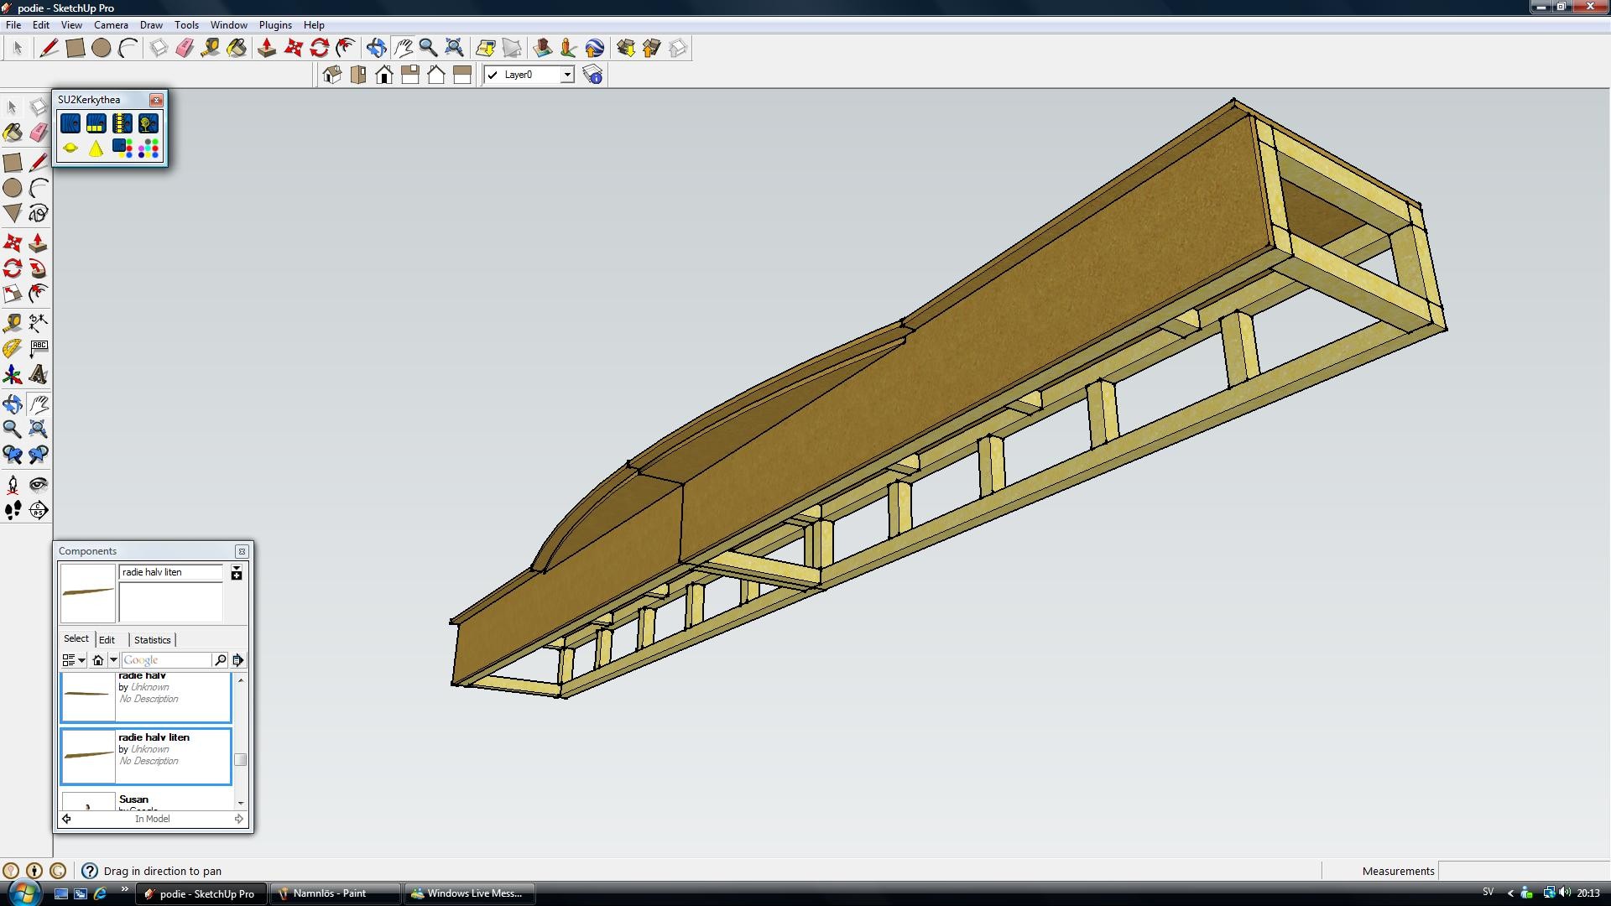This screenshot has height=906, width=1611.
Task: Click the Add New Building icon
Action: (x=543, y=48)
